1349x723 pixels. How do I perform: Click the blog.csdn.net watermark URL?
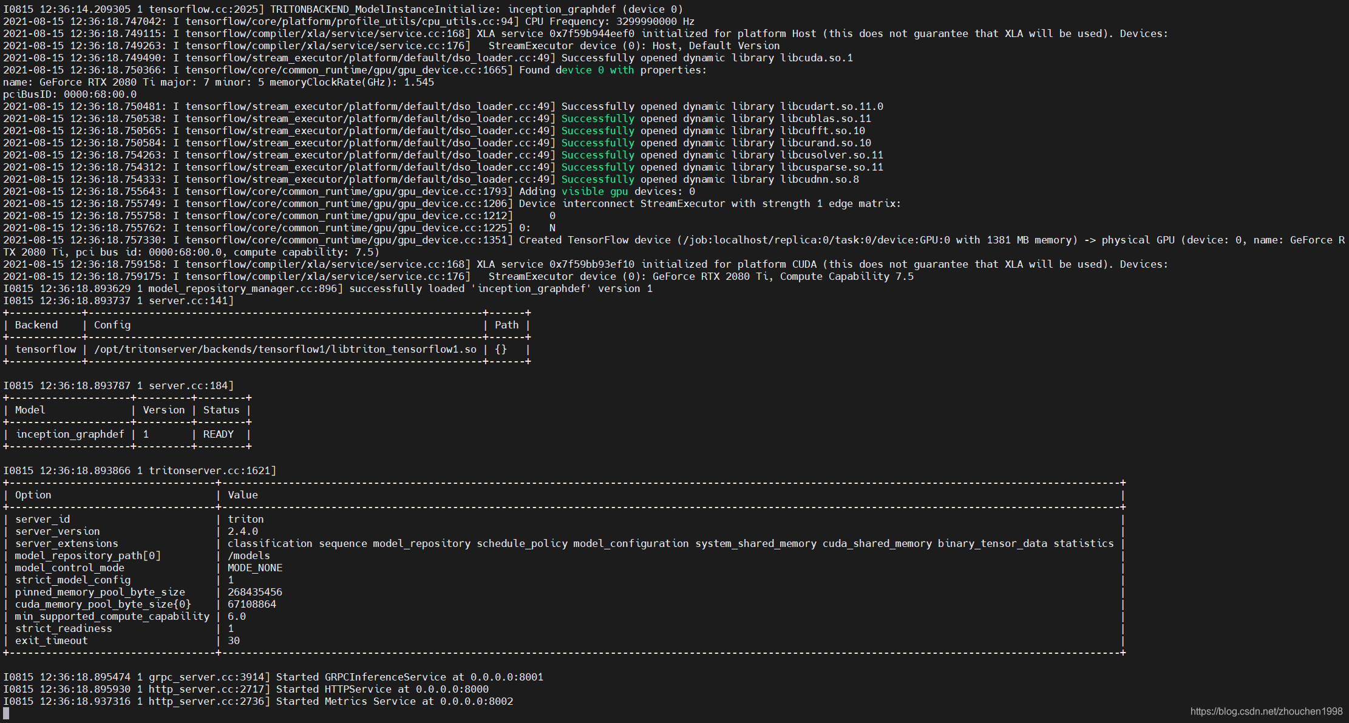point(1266,711)
